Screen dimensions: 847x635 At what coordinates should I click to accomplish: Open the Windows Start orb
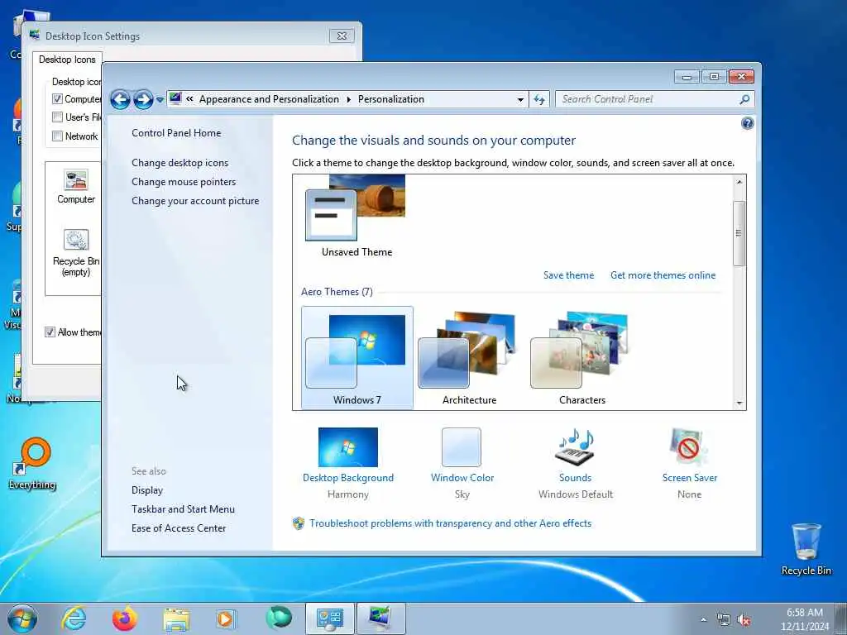(x=22, y=618)
